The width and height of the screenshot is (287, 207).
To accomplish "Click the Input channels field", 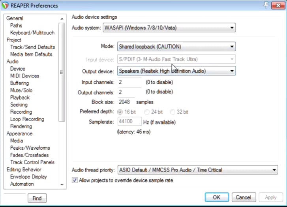I will click(129, 82).
